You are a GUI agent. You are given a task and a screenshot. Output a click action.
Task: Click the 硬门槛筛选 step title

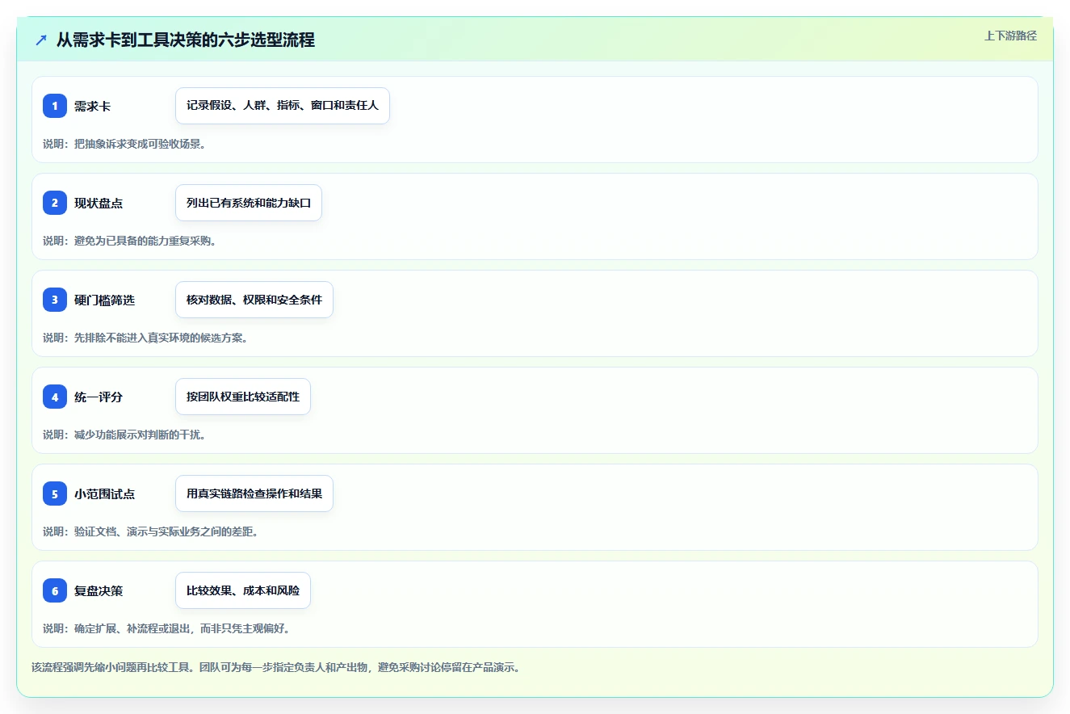click(x=104, y=300)
